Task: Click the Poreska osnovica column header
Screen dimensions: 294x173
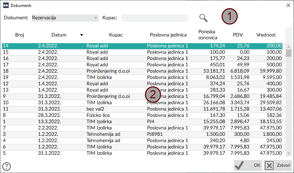Action: [x=208, y=35]
